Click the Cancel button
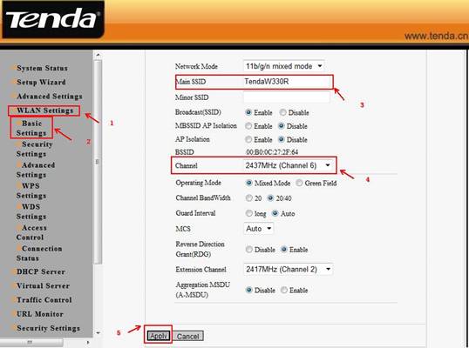469x348 pixels. tap(187, 337)
